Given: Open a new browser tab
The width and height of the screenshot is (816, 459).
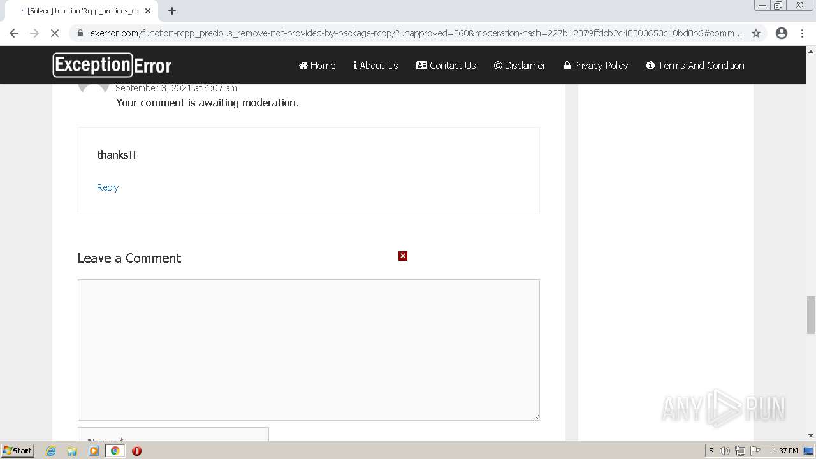Looking at the screenshot, I should (x=172, y=11).
